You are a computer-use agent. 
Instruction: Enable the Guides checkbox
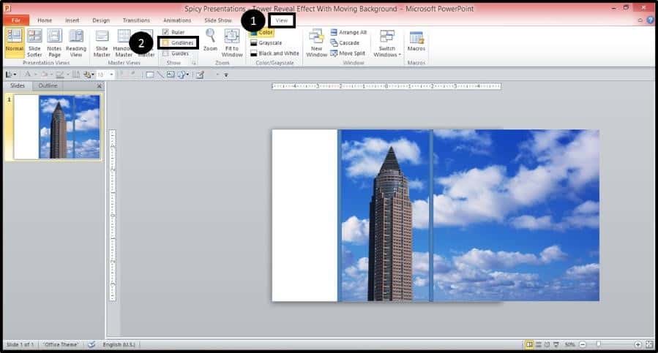pos(165,53)
